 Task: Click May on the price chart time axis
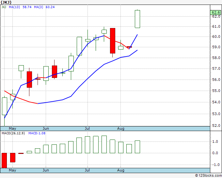[x=12, y=128]
